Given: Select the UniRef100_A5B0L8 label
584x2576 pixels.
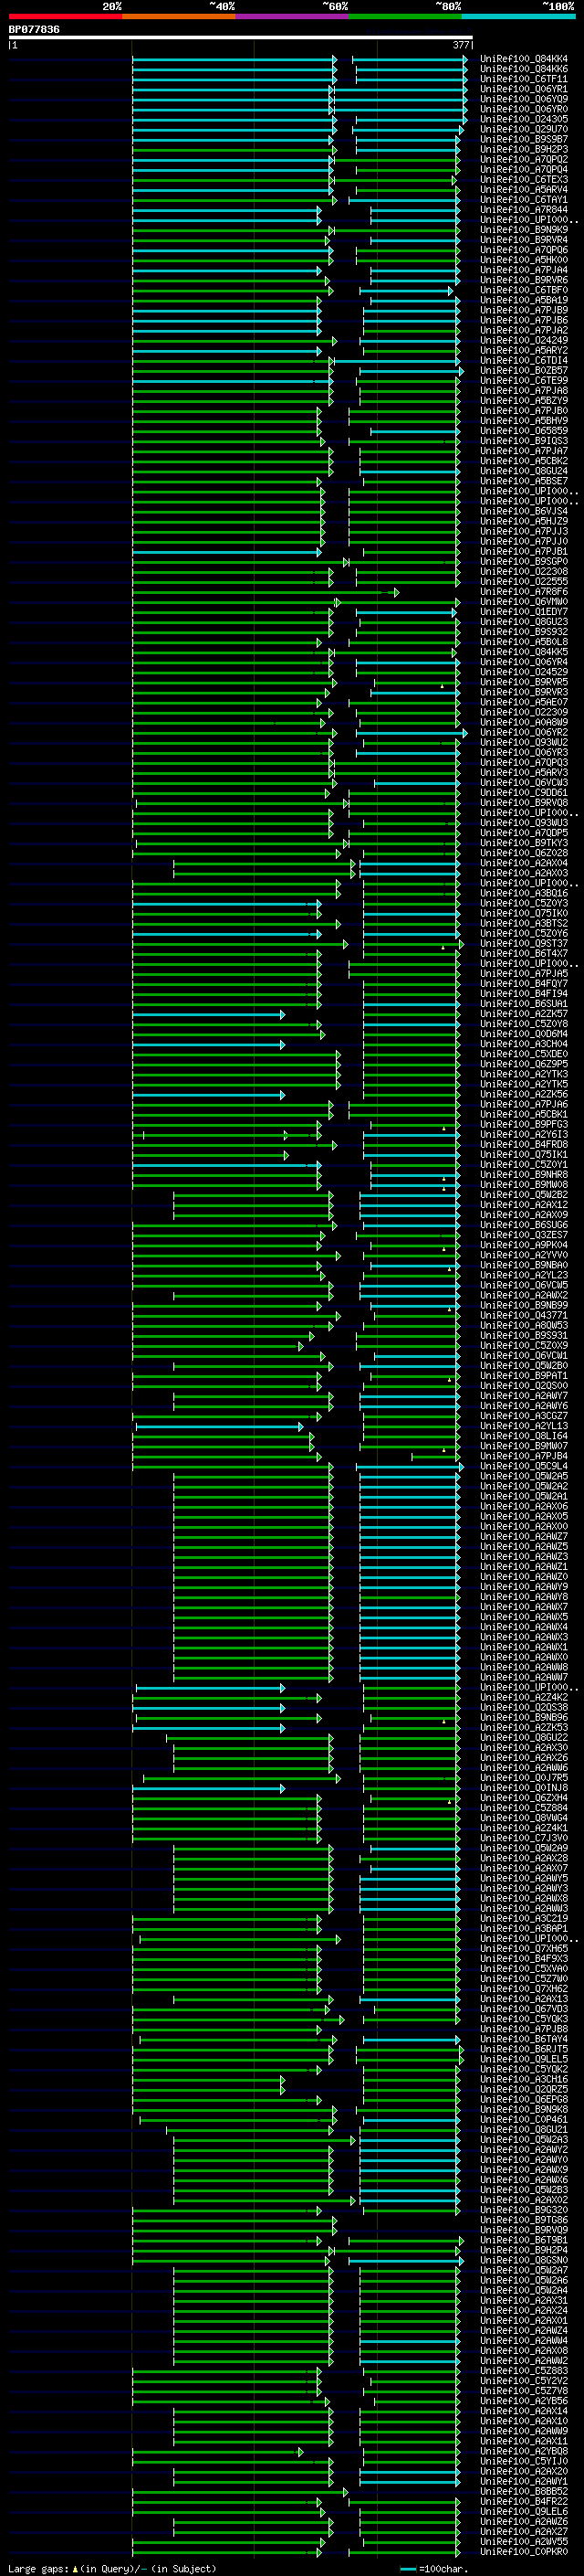Looking at the screenshot, I should tap(524, 642).
